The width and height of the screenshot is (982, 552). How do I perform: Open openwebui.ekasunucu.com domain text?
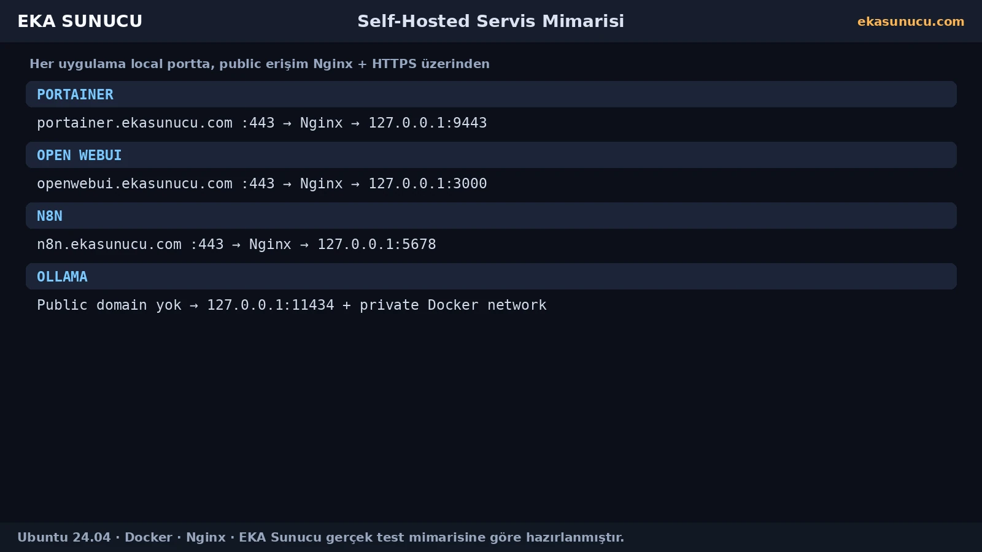pyautogui.click(x=134, y=183)
